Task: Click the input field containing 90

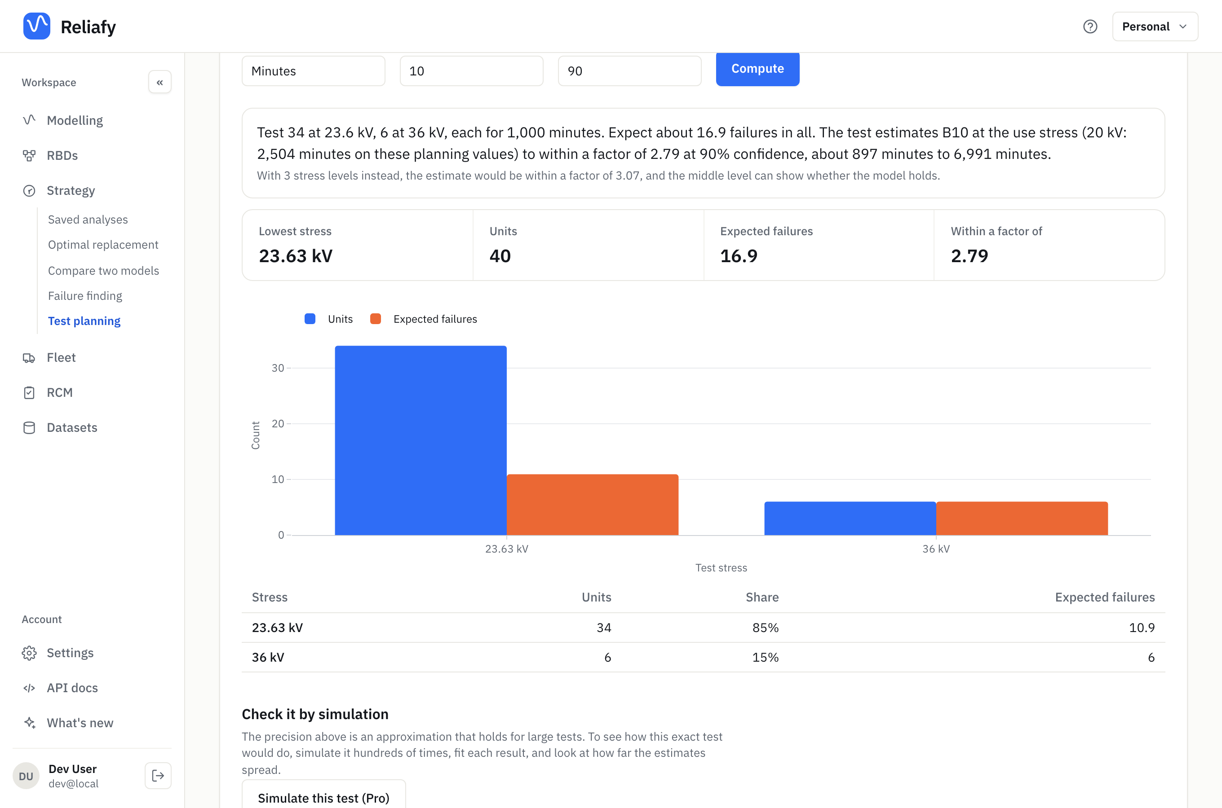Action: coord(629,71)
